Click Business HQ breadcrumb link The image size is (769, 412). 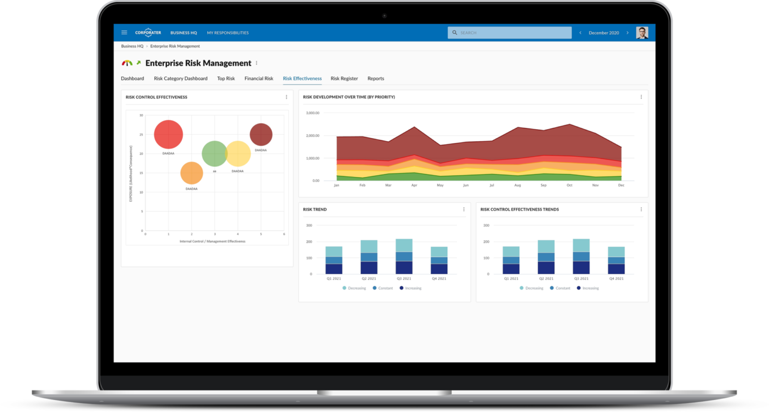(x=132, y=46)
